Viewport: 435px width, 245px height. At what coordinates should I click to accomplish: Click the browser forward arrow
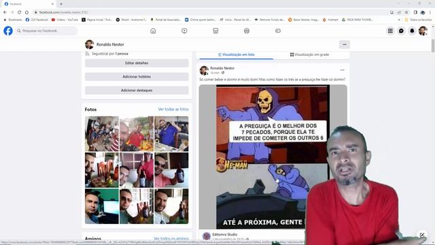(x=12, y=12)
